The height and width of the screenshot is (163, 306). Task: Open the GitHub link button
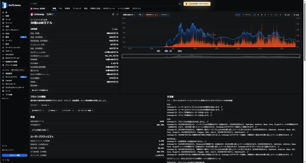pos(53,111)
